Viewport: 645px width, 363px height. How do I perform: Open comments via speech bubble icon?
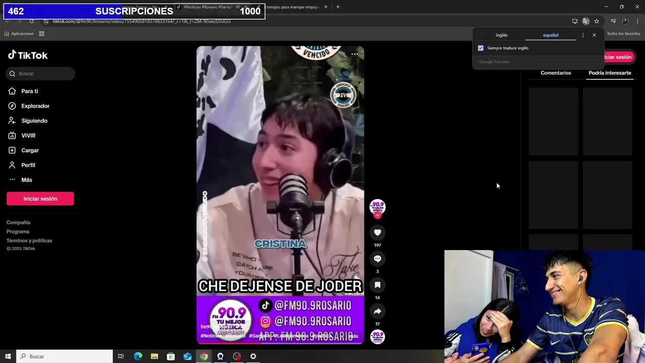click(377, 259)
